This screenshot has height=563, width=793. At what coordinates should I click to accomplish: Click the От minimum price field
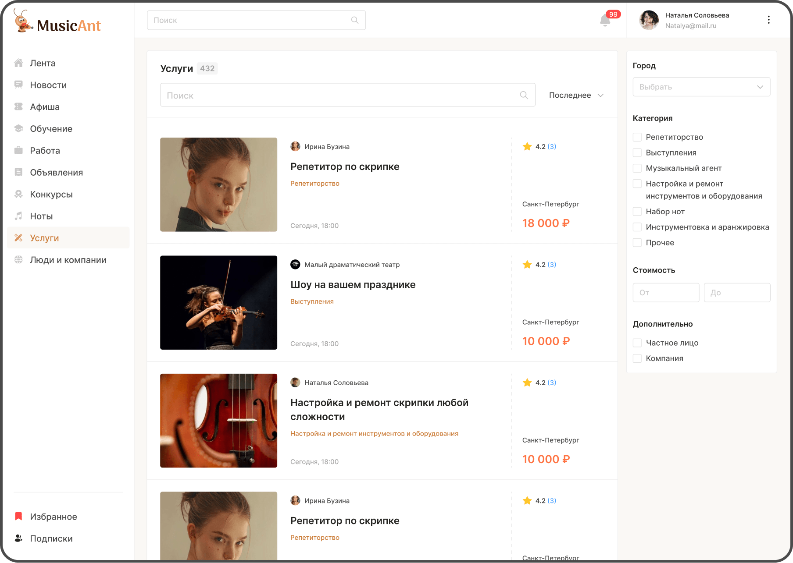665,293
